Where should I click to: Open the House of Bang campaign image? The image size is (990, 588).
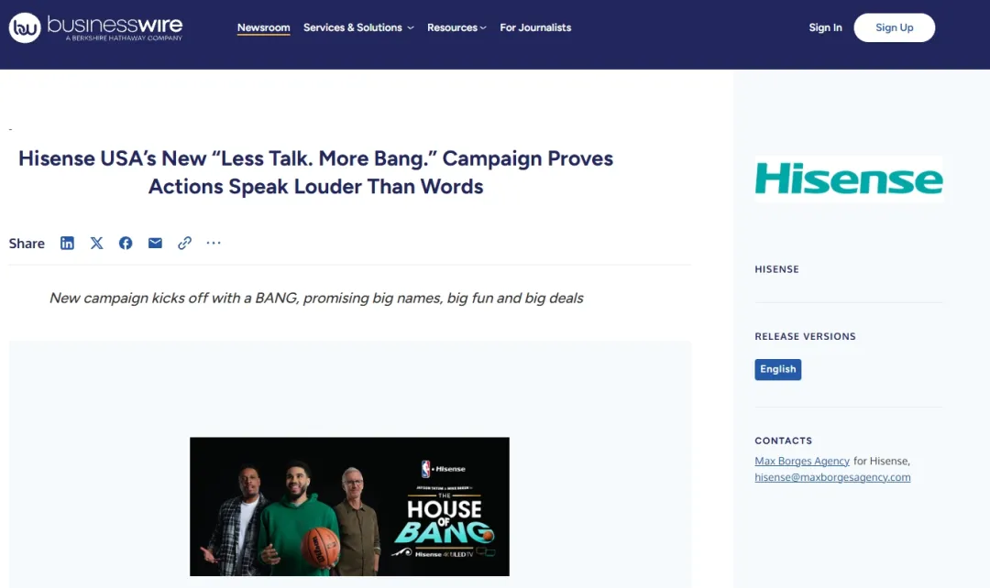[x=349, y=506]
